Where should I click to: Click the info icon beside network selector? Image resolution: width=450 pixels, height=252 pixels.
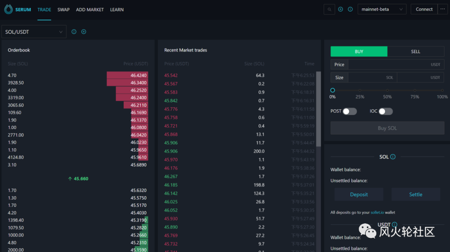click(350, 10)
